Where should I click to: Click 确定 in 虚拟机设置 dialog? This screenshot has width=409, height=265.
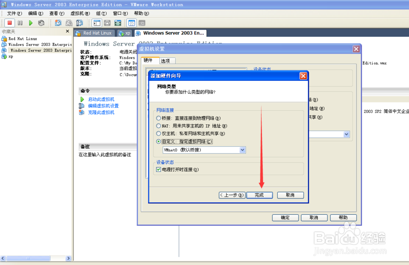(285, 218)
